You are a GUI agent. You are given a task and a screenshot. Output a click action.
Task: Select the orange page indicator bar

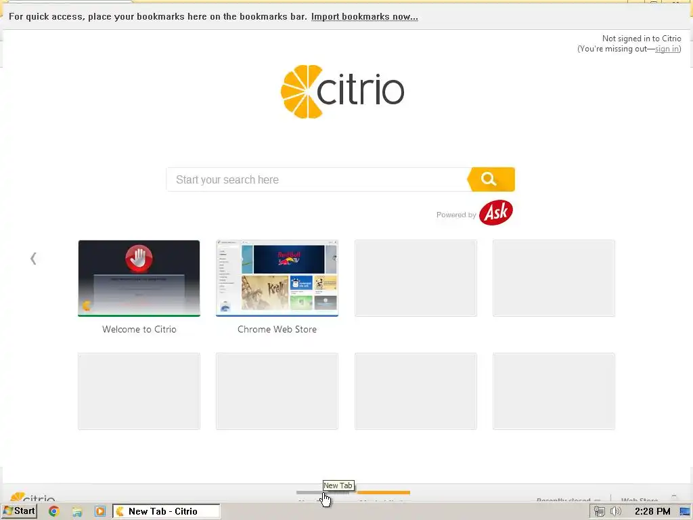point(383,492)
